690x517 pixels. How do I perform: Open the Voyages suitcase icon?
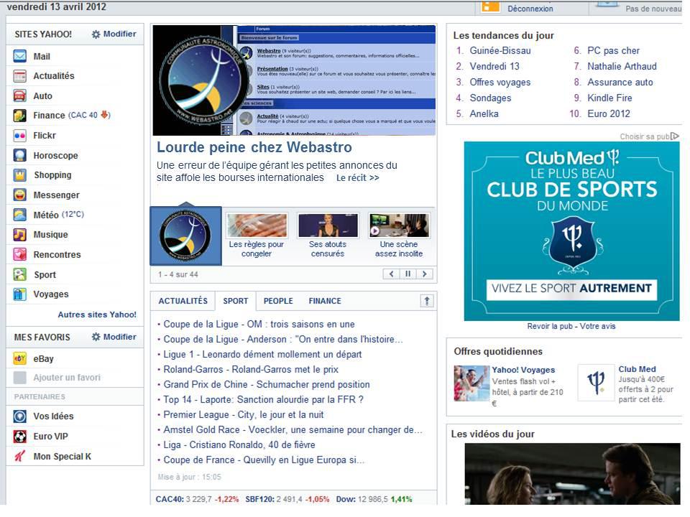pos(20,294)
